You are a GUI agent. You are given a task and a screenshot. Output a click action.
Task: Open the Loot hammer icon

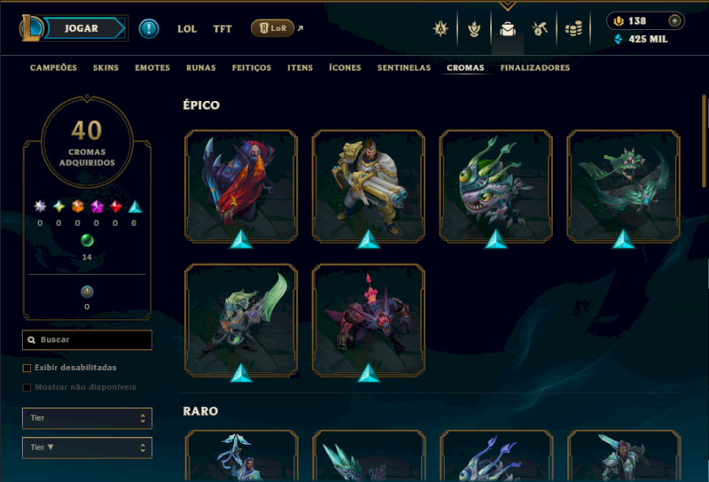point(540,29)
